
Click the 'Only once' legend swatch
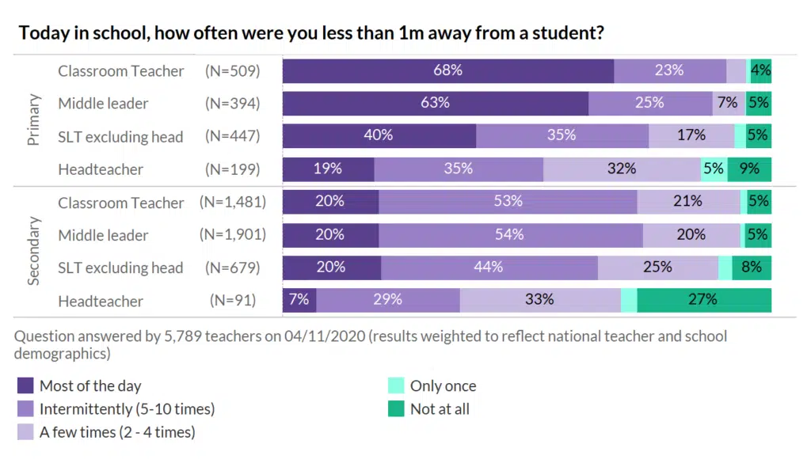coord(395,386)
